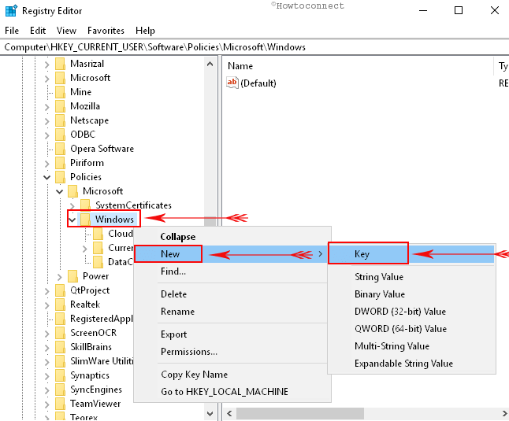Viewport: 509px width, 421px height.
Task: Select the SlimWare Utiliti key row
Action: [x=102, y=361]
